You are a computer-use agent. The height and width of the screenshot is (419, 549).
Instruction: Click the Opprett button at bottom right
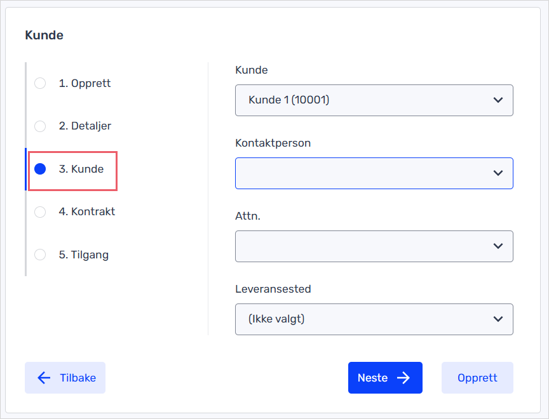pos(477,378)
